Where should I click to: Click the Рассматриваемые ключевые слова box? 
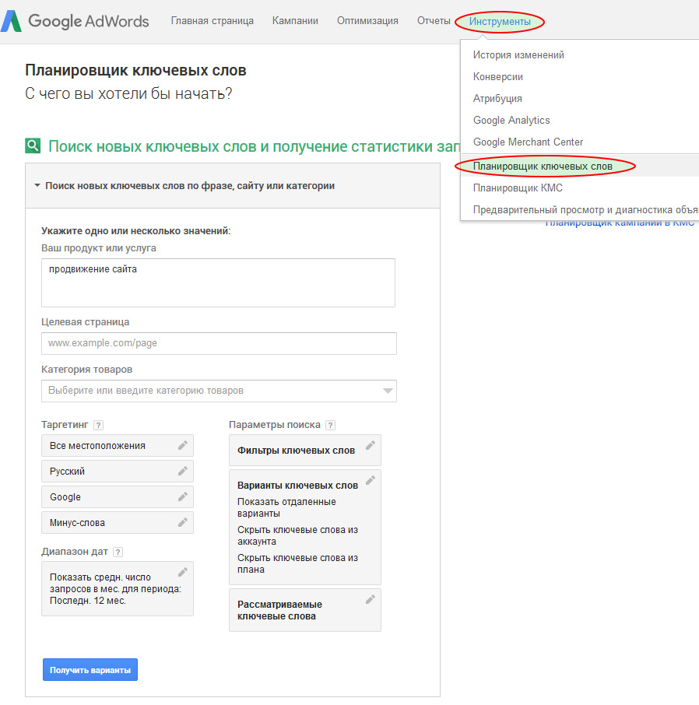click(x=305, y=610)
